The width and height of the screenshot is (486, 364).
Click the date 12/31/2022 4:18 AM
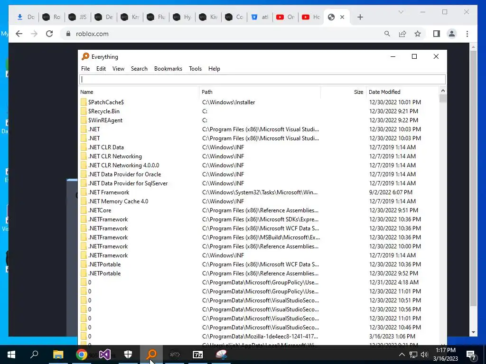[x=393, y=282]
